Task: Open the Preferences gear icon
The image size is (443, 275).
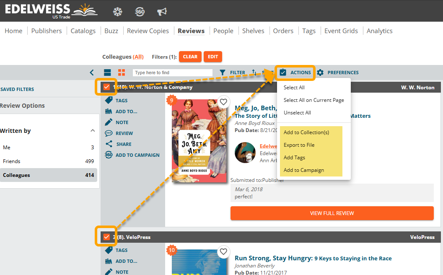Action: (x=320, y=73)
